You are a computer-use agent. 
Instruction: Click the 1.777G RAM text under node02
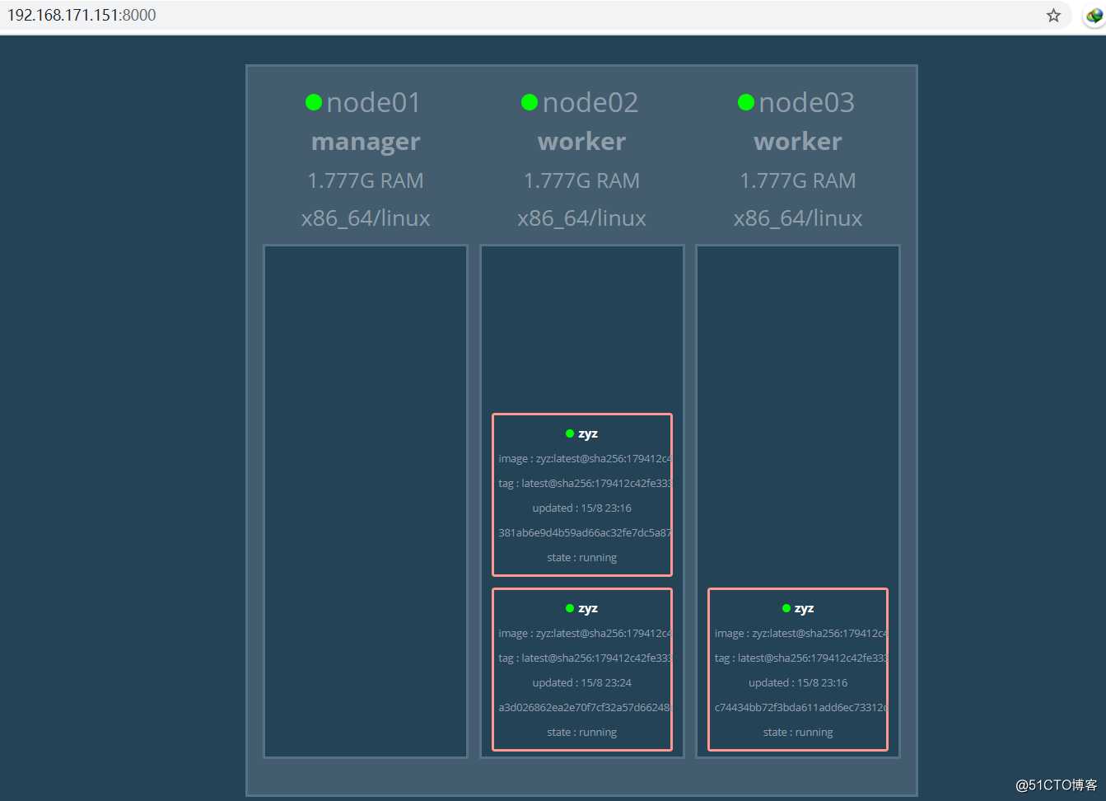coord(582,180)
